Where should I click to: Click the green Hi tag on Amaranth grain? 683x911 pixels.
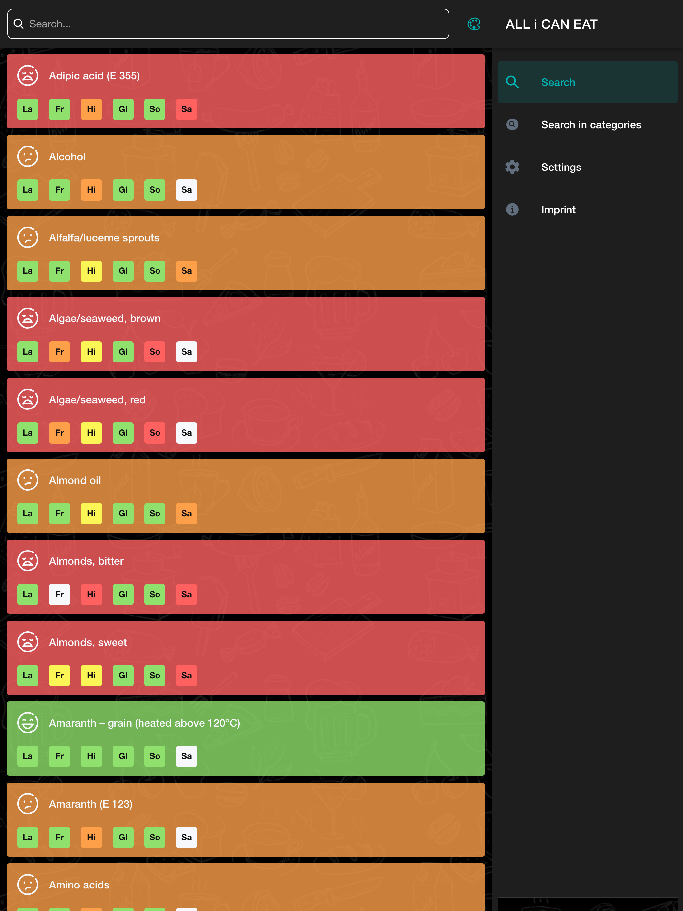91,756
